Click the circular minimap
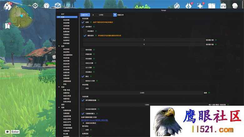Viewport: 244px width, 137px height. pyautogui.click(x=21, y=16)
